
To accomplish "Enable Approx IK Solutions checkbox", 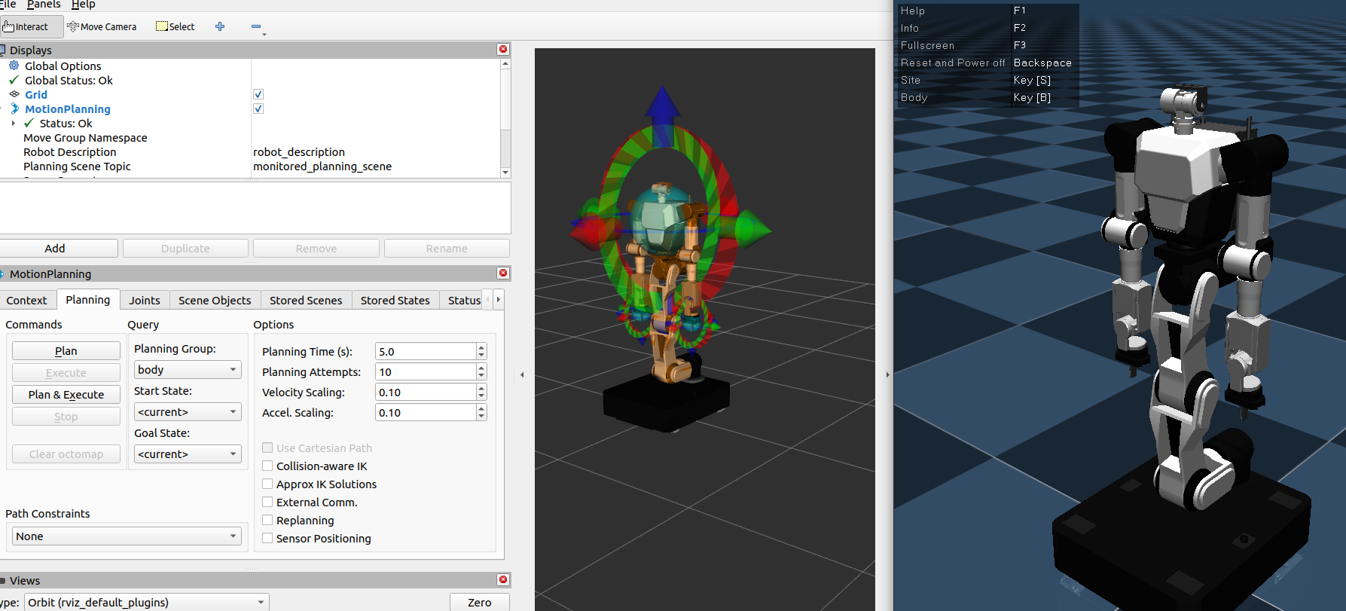I will point(267,484).
